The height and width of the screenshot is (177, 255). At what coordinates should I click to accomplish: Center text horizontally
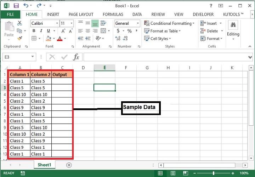88,31
